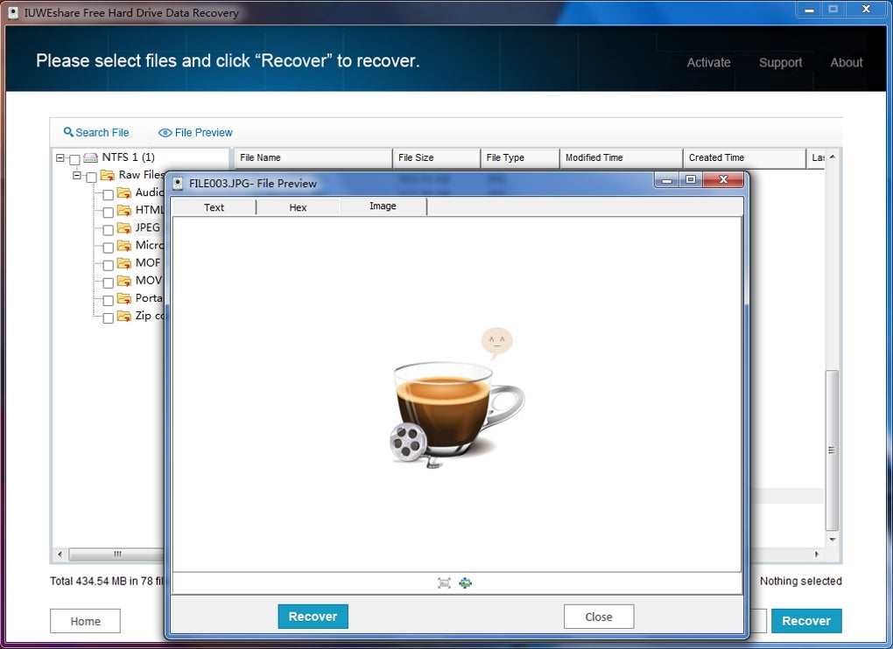Sort by File Name column header
The height and width of the screenshot is (649, 893).
[x=313, y=157]
